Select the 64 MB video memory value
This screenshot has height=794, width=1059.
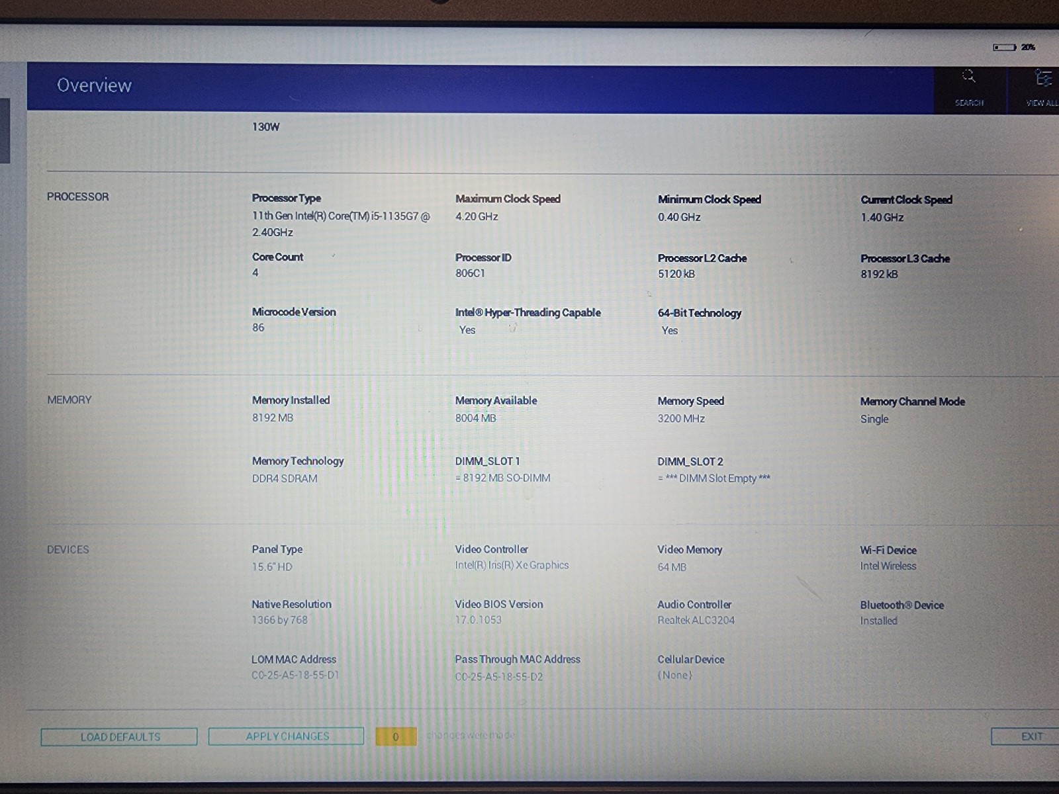(672, 567)
